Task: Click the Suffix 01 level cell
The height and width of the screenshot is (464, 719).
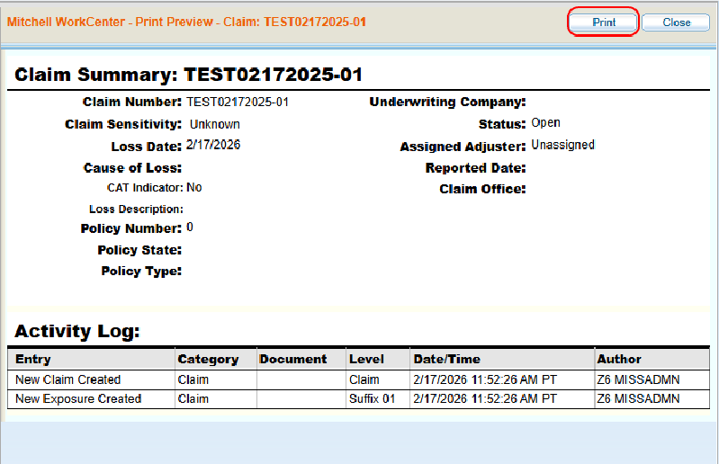Action: click(372, 398)
